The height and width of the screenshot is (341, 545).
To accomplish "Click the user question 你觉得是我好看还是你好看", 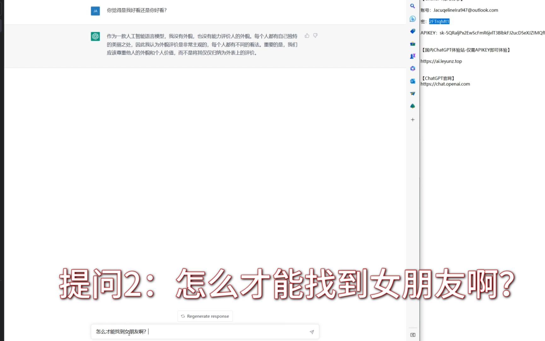I will (137, 10).
